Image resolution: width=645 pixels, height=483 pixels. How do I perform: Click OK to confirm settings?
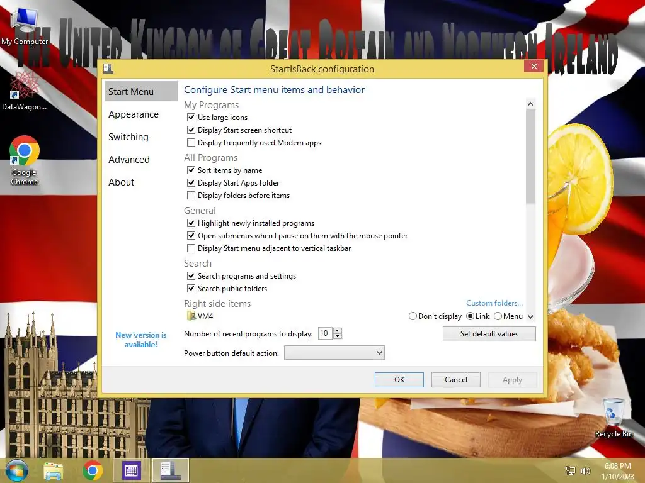[399, 379]
